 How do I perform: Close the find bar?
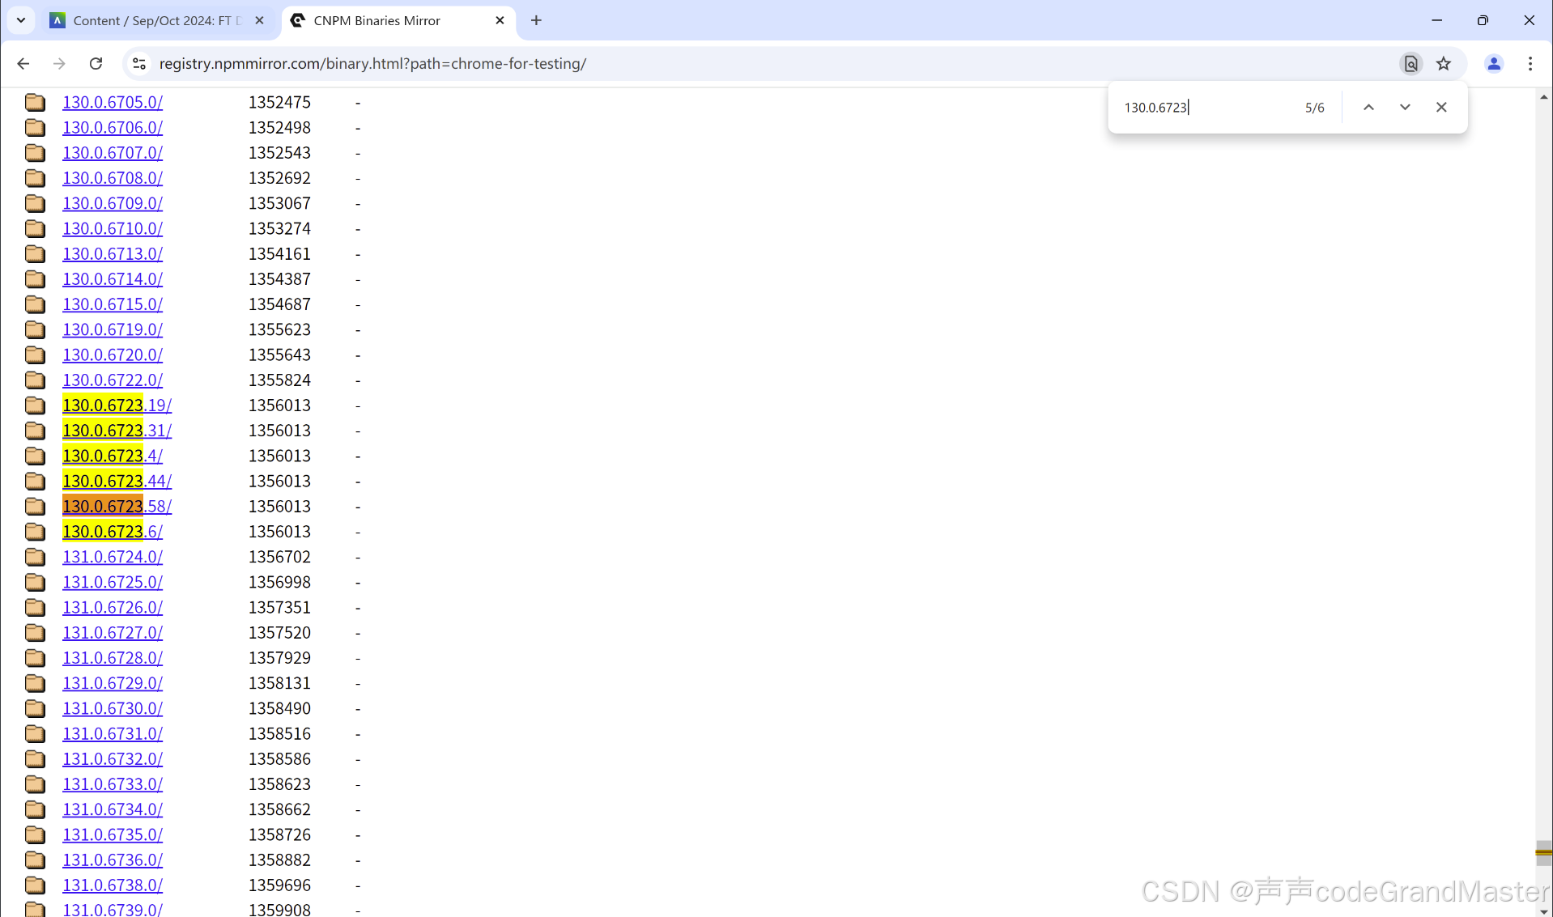pyautogui.click(x=1441, y=107)
